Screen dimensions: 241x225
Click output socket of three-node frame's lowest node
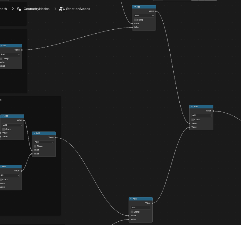click(x=22, y=171)
